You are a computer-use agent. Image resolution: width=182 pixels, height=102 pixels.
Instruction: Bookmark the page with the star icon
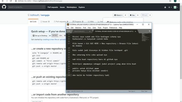point(170,1)
